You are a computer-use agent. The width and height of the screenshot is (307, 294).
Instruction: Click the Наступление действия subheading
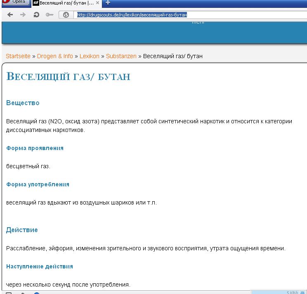pyautogui.click(x=40, y=266)
